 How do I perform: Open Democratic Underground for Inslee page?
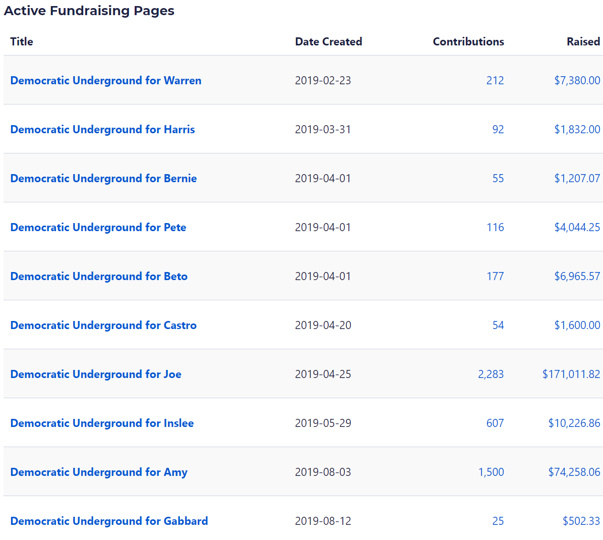point(102,423)
